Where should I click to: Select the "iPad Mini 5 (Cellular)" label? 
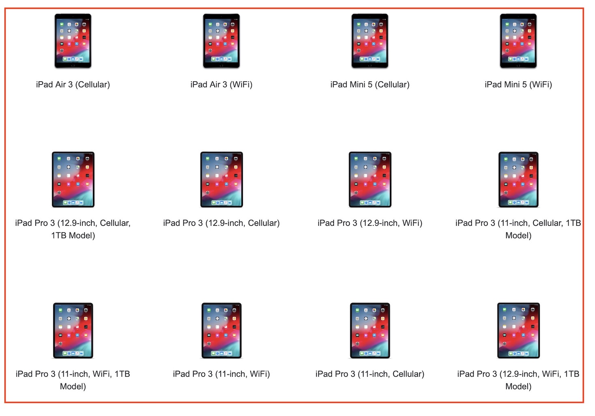[x=370, y=84]
